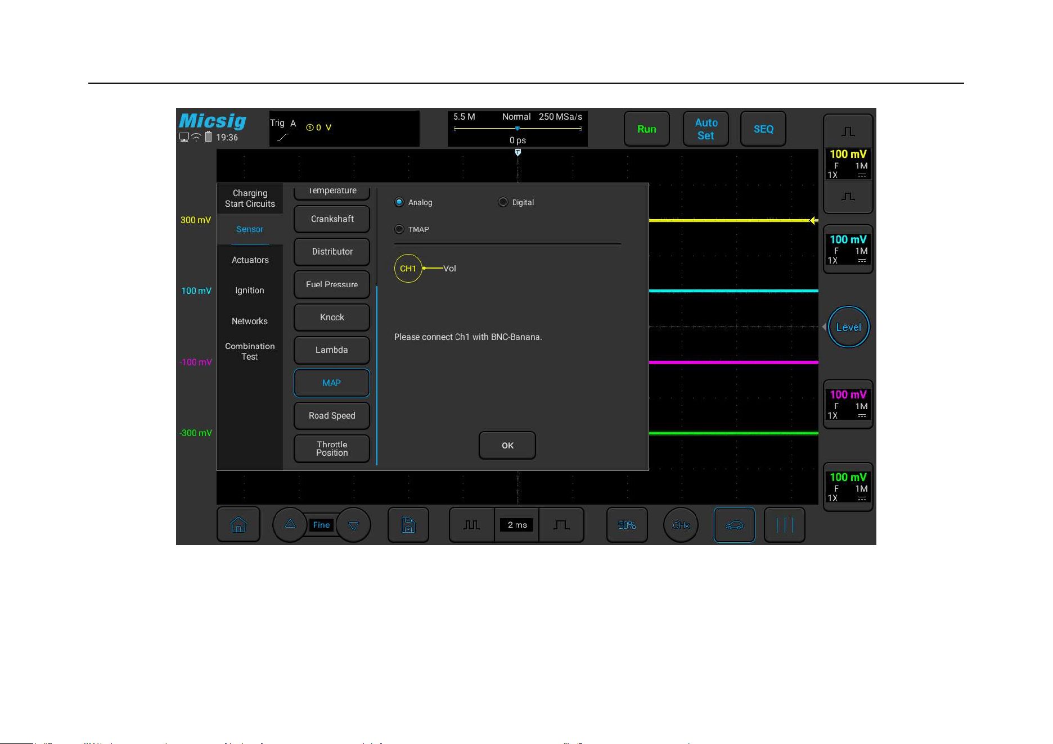1053x744 pixels.
Task: Click the display status icon under logo
Action: 184,137
